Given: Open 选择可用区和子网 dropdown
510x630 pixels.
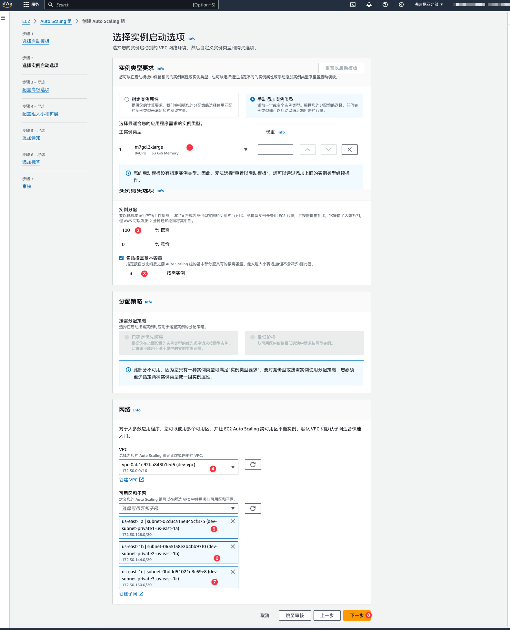Looking at the screenshot, I should click(x=179, y=508).
